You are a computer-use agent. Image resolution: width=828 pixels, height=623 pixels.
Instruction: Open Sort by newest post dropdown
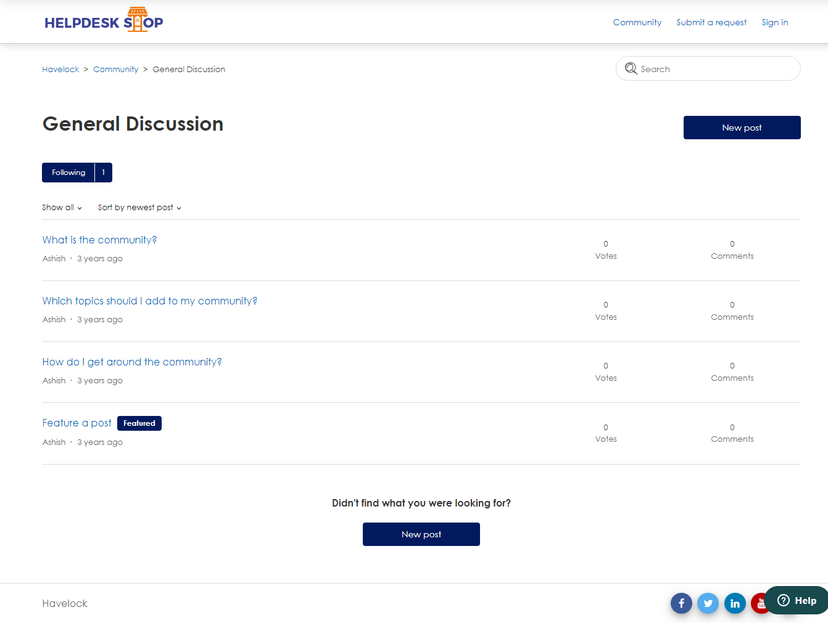139,208
